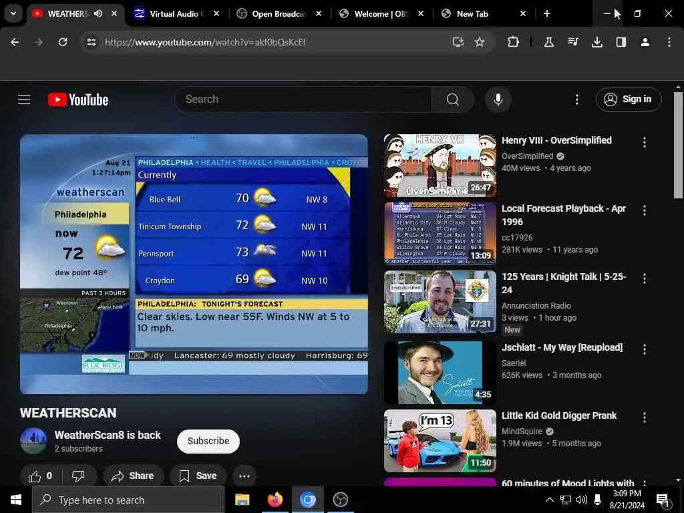Open options for Local Forecast Playback video

(645, 210)
